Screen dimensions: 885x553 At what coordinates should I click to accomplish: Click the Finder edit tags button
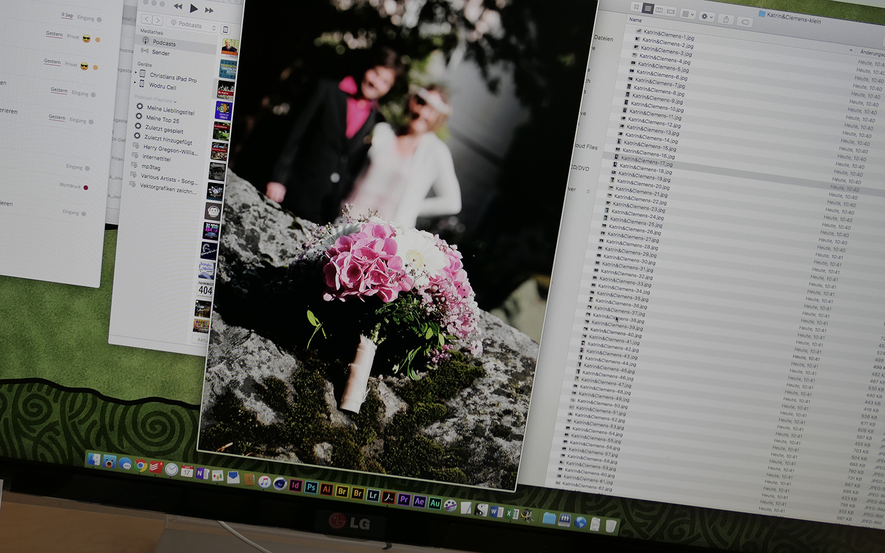745,22
